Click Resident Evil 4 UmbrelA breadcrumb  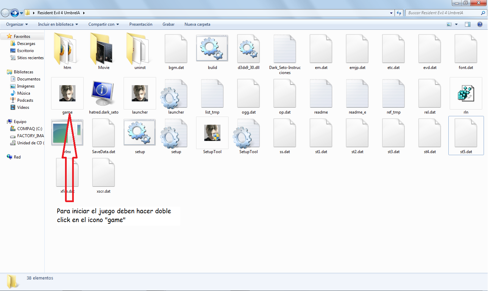click(59, 13)
